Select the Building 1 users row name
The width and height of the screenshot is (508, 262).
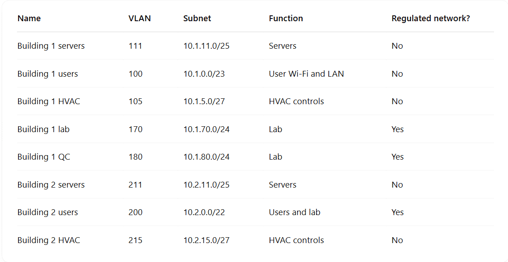pos(47,74)
